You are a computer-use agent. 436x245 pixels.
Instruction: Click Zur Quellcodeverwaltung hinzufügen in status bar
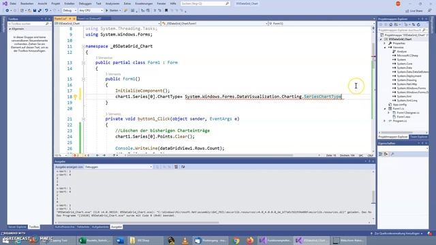click(x=396, y=233)
